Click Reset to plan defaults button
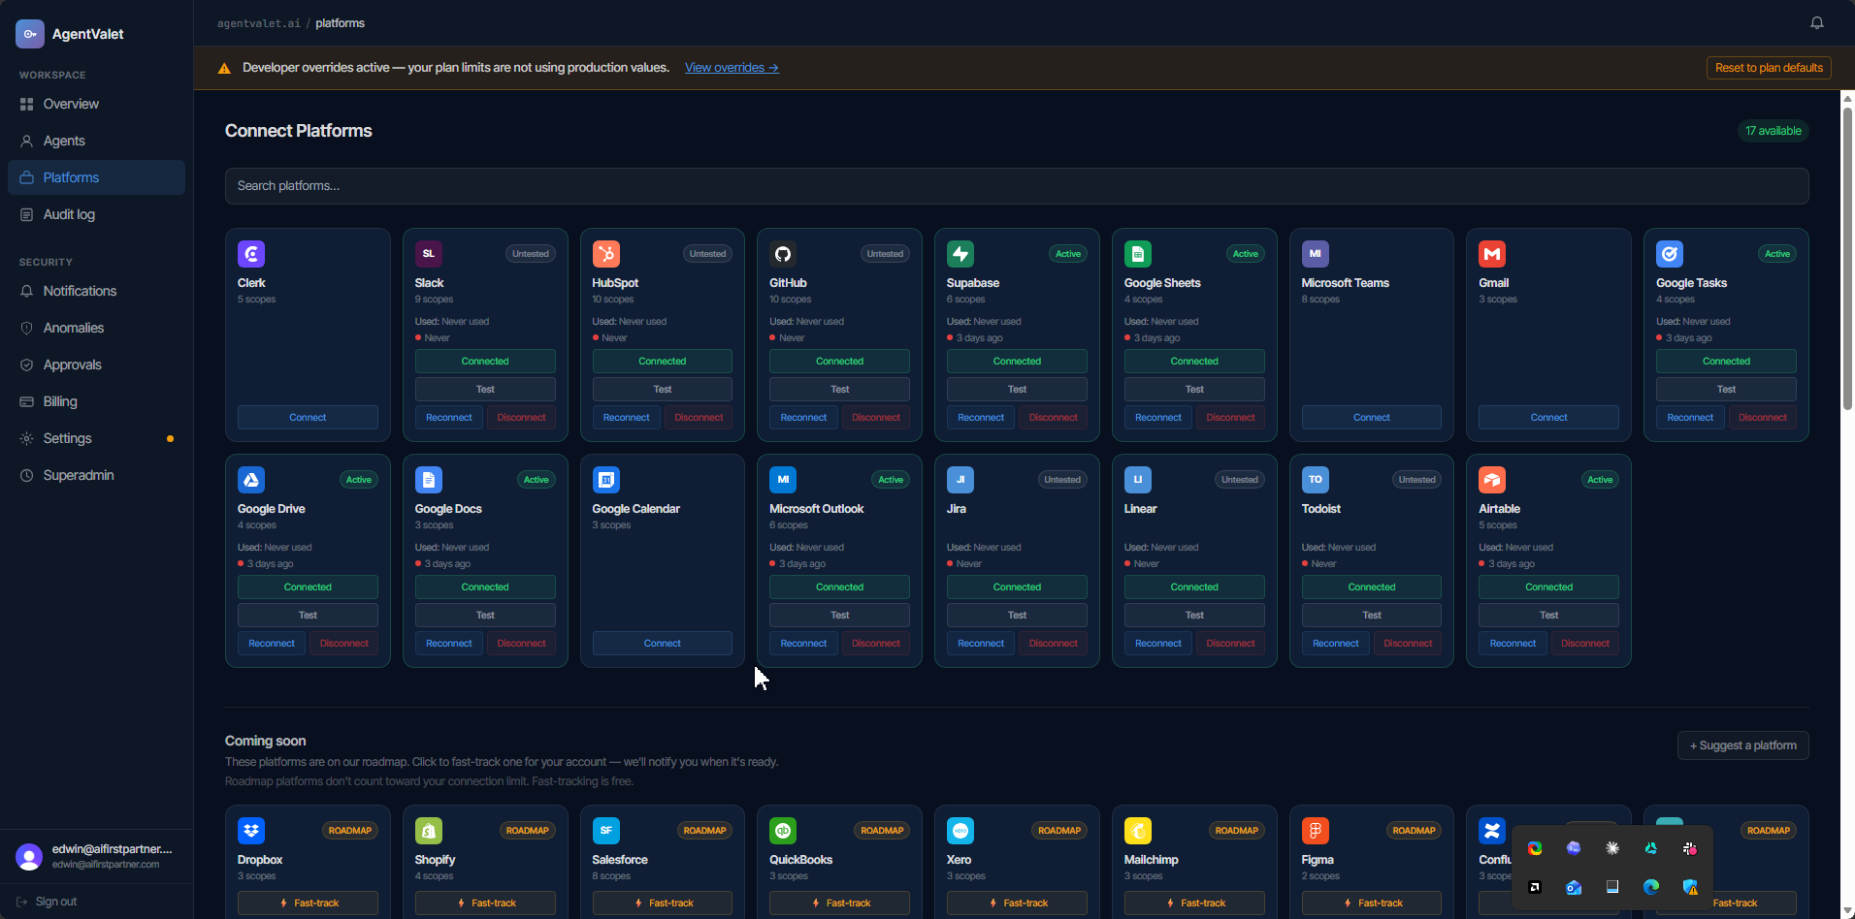 coord(1769,68)
